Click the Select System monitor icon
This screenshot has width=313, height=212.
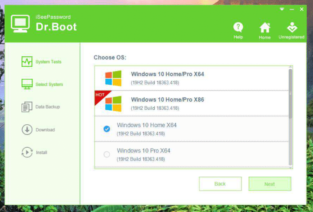27,84
